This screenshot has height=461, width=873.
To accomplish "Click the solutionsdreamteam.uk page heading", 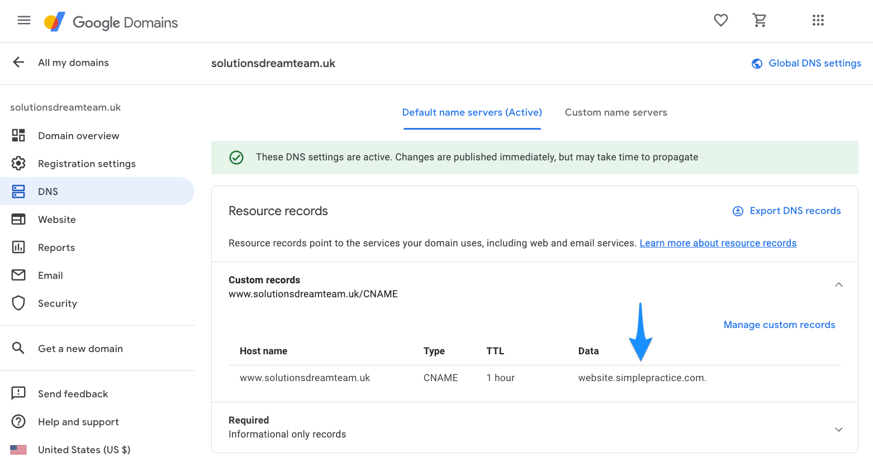I will [273, 63].
